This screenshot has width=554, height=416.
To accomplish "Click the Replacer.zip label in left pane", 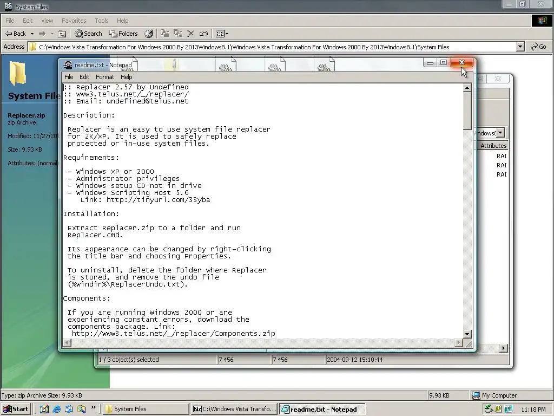I will 26,115.
